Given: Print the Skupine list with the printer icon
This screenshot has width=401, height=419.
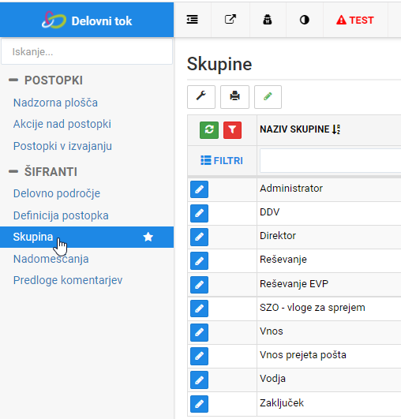Looking at the screenshot, I should click(x=234, y=97).
